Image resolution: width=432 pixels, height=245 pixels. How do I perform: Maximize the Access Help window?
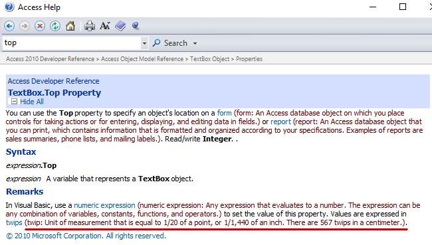(403, 7)
